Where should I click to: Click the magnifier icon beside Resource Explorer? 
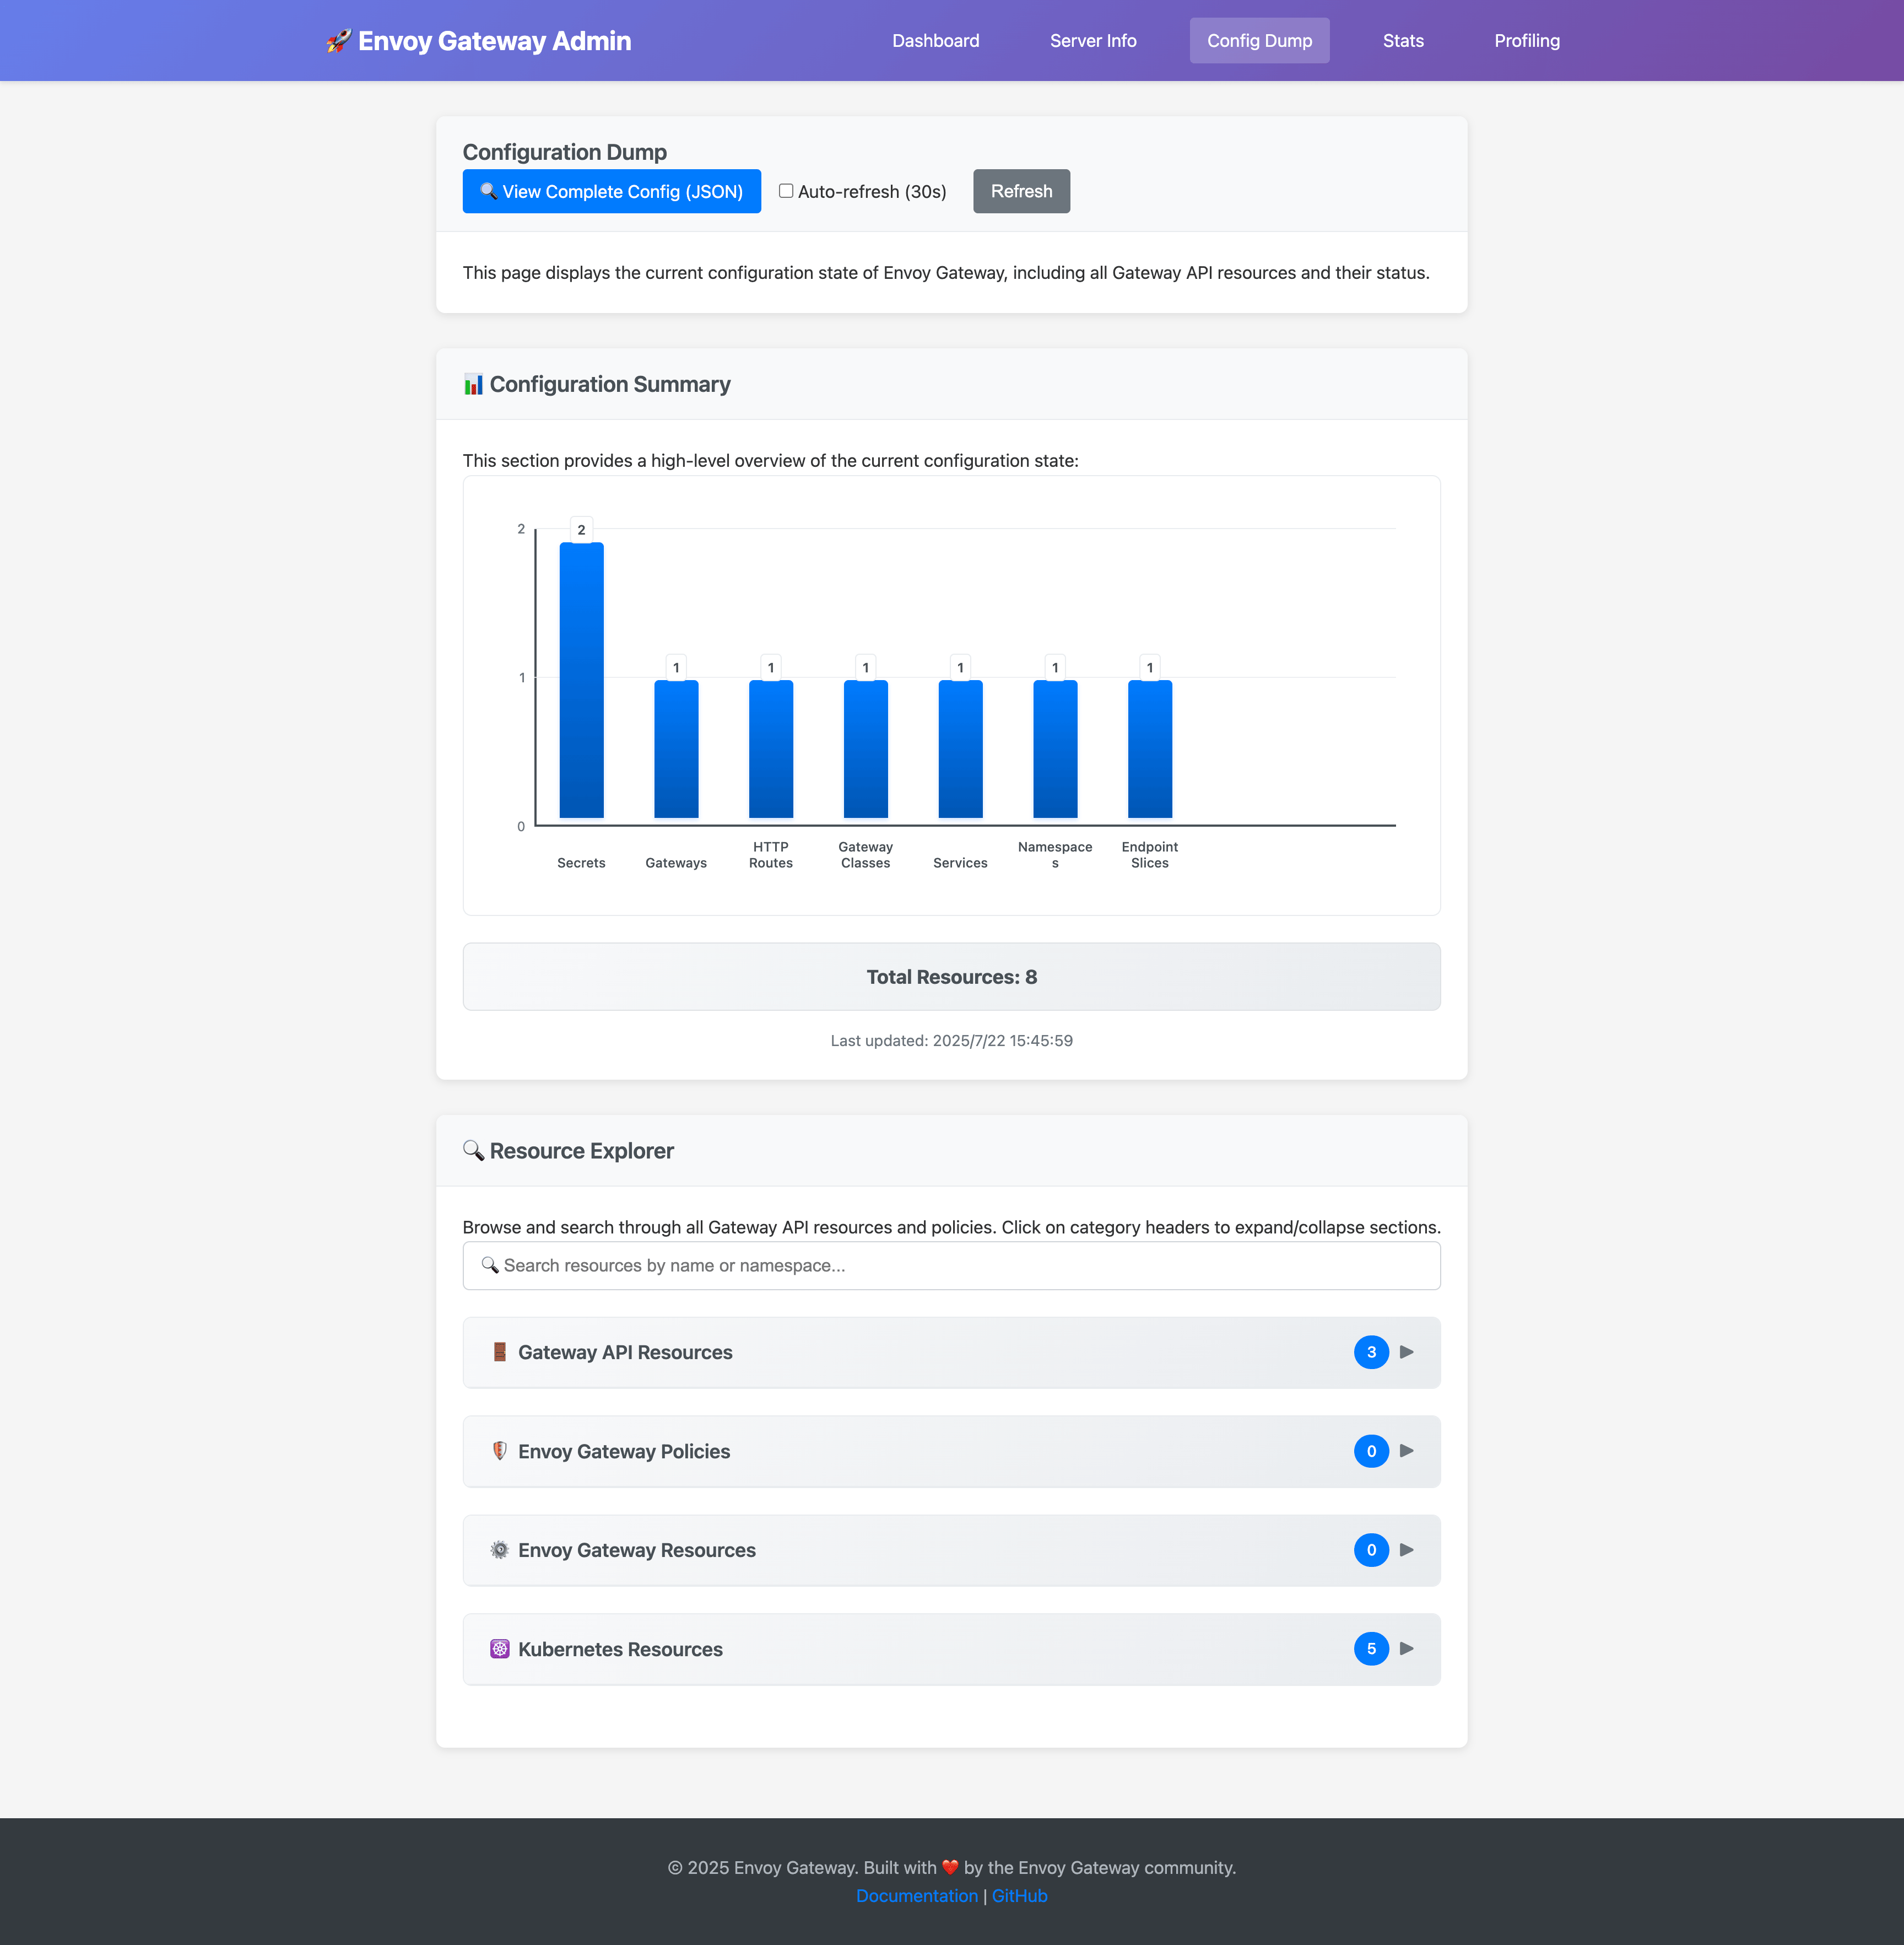pyautogui.click(x=473, y=1151)
